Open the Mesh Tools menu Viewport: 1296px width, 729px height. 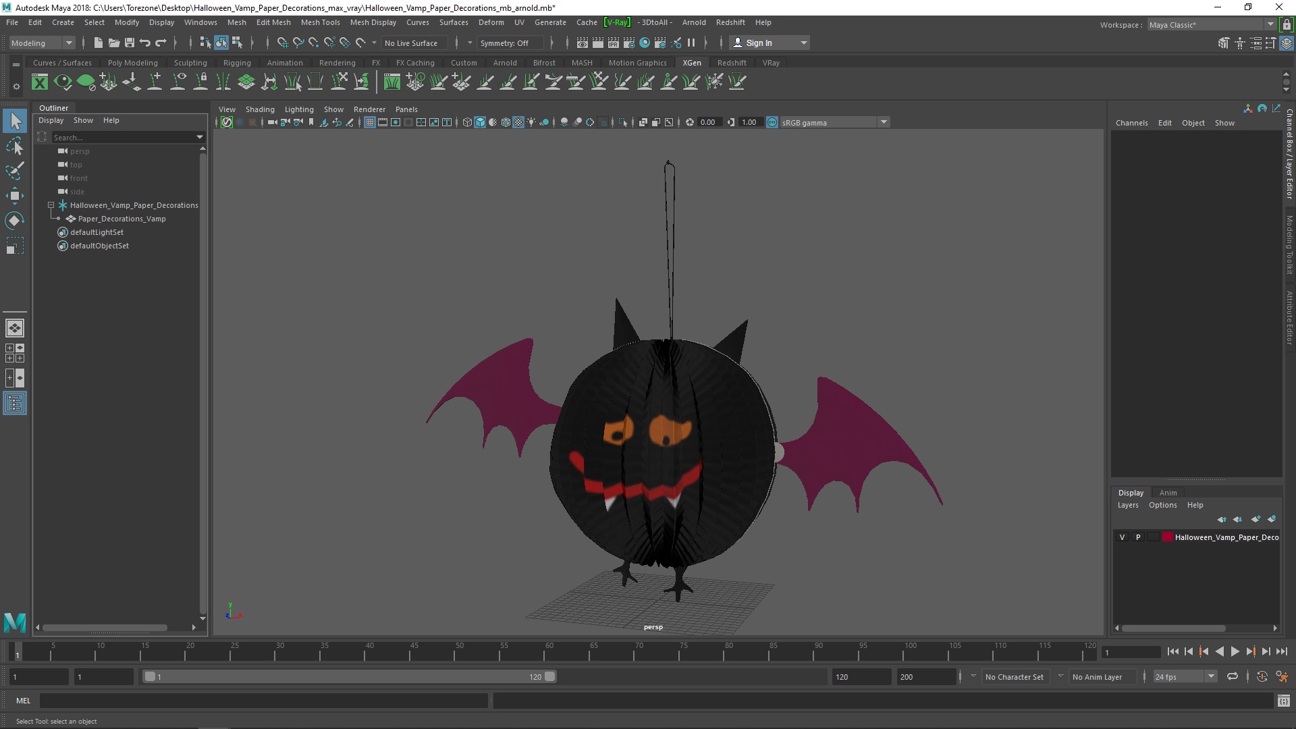click(x=320, y=22)
